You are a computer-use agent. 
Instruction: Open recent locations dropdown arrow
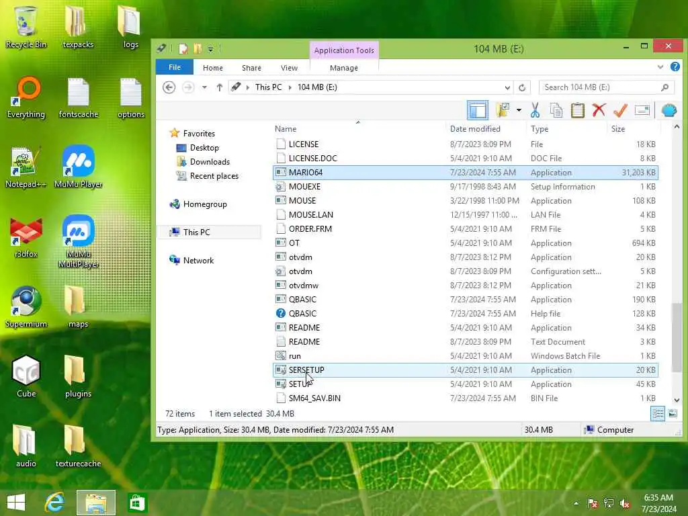[204, 87]
